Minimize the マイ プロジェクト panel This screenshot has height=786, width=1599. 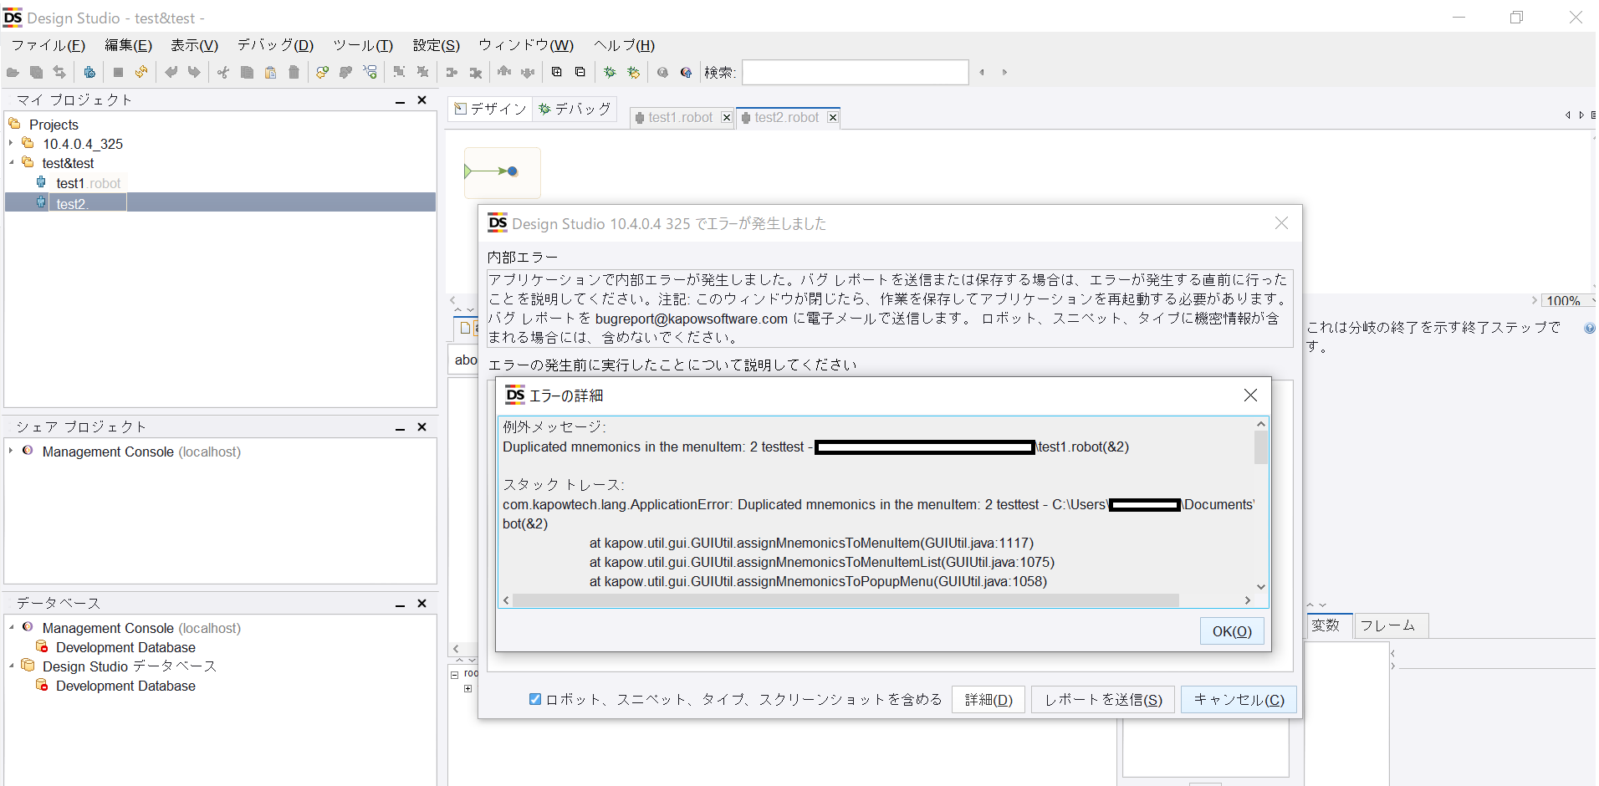tap(400, 100)
